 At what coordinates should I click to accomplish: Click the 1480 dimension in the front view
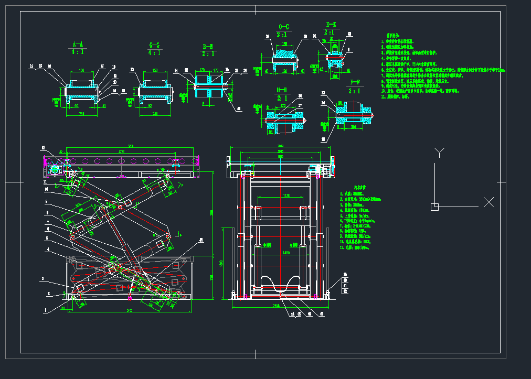click(286, 253)
